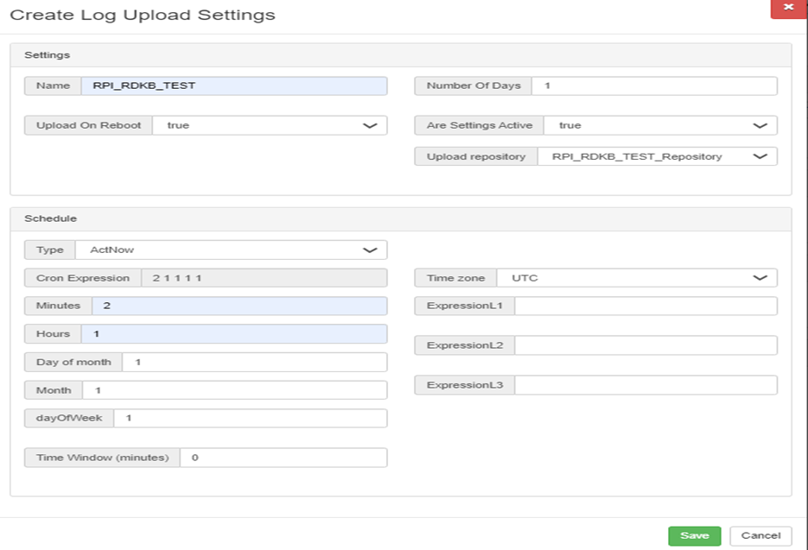Click the Time Window (minutes) field

point(283,458)
